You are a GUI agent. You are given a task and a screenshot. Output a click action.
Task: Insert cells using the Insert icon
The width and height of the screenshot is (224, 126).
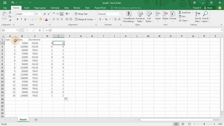pyautogui.click(x=158, y=14)
